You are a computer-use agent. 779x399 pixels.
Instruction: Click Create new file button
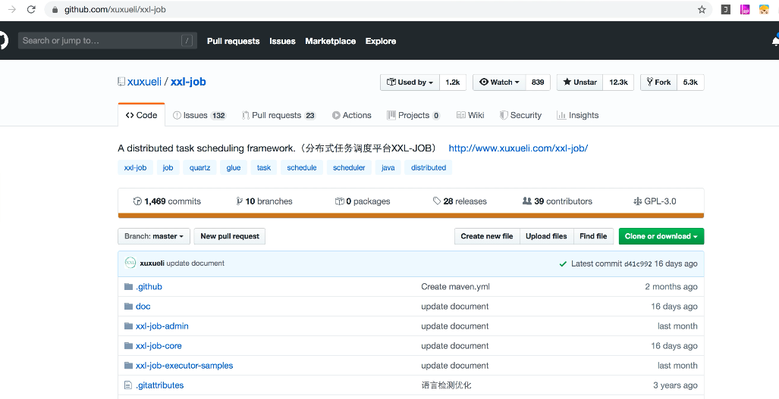[487, 236]
